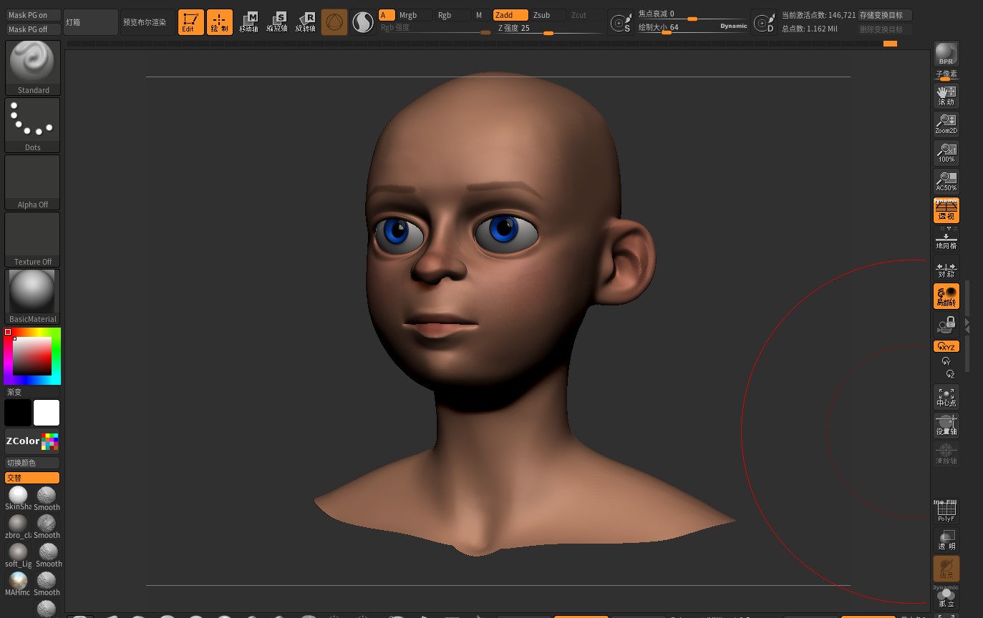The height and width of the screenshot is (618, 983).
Task: Select the Scale (缩放轴) gizmo tool
Action: [277, 22]
